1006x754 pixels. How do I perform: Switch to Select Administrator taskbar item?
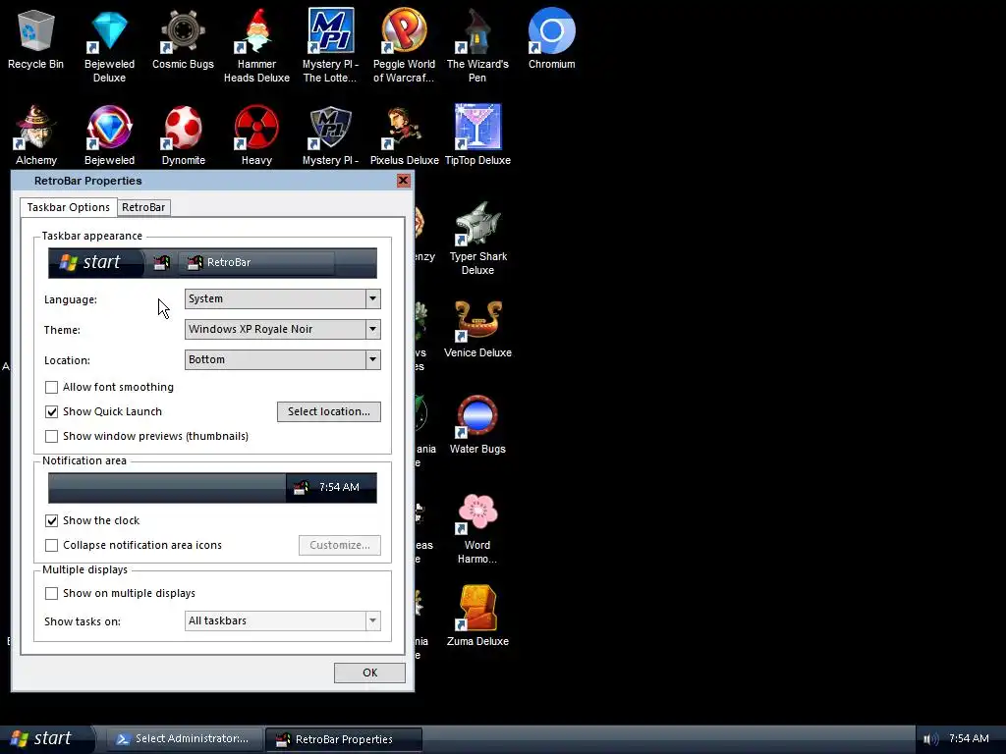[x=185, y=739]
